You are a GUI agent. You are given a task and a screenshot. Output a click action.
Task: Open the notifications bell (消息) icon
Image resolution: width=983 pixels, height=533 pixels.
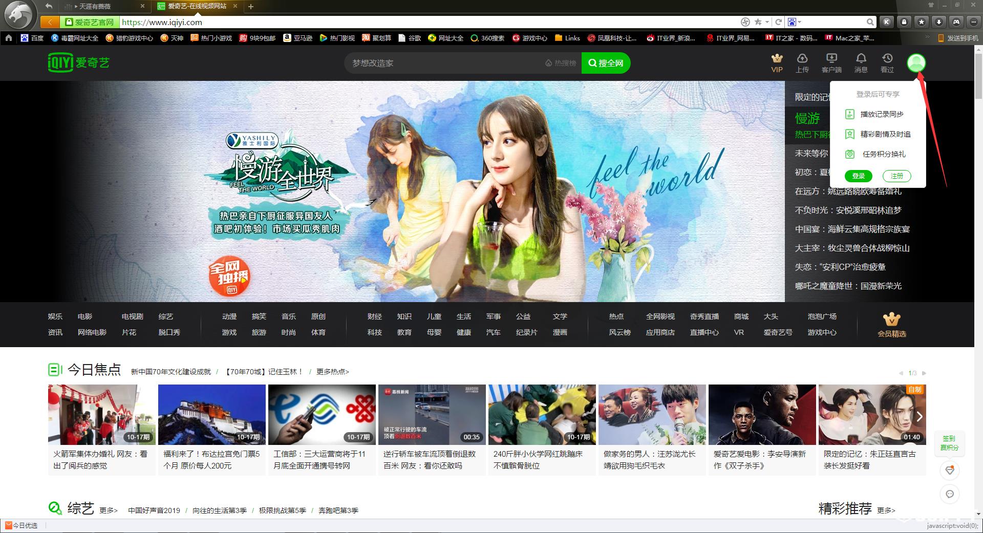[861, 58]
